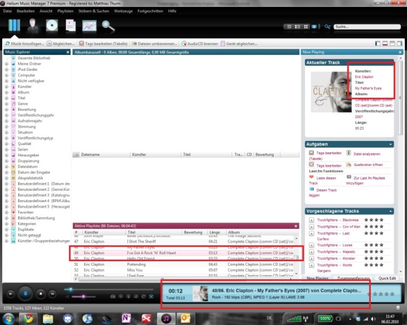Toggle the shuffle crossed-arrows icon in player
The height and width of the screenshot is (325, 407).
click(x=151, y=297)
